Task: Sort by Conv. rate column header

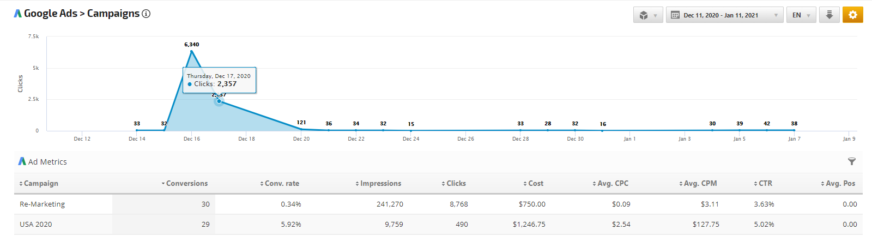Action: point(281,184)
